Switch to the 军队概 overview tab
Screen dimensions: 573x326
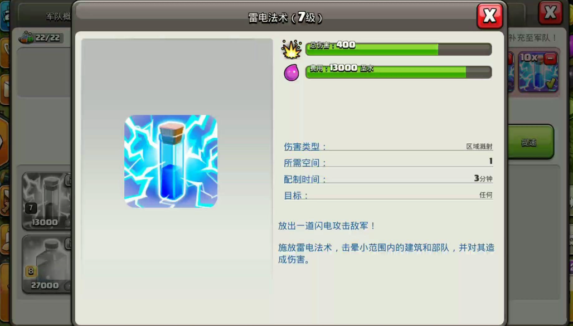pos(58,17)
